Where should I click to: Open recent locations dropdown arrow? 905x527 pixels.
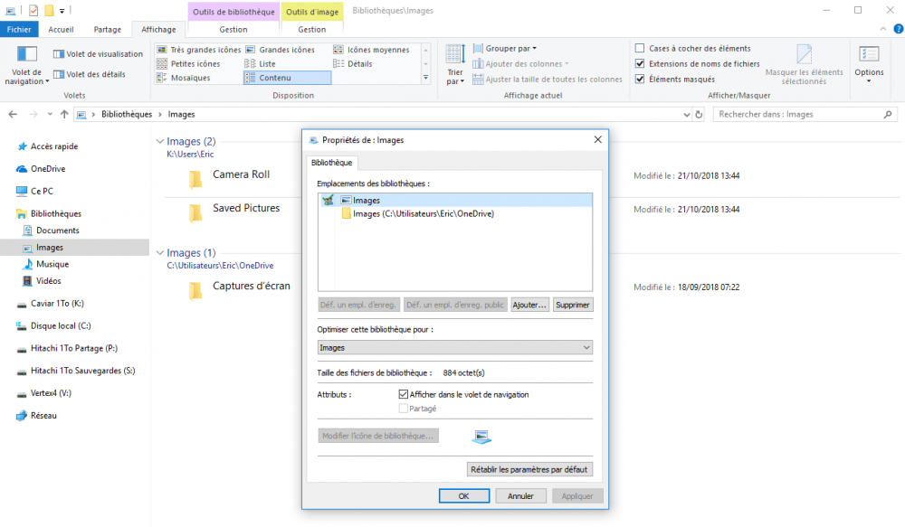pos(50,114)
